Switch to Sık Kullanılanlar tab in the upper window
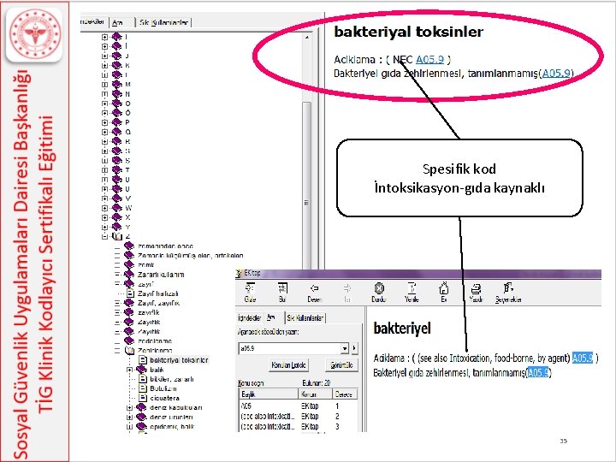 tap(163, 23)
